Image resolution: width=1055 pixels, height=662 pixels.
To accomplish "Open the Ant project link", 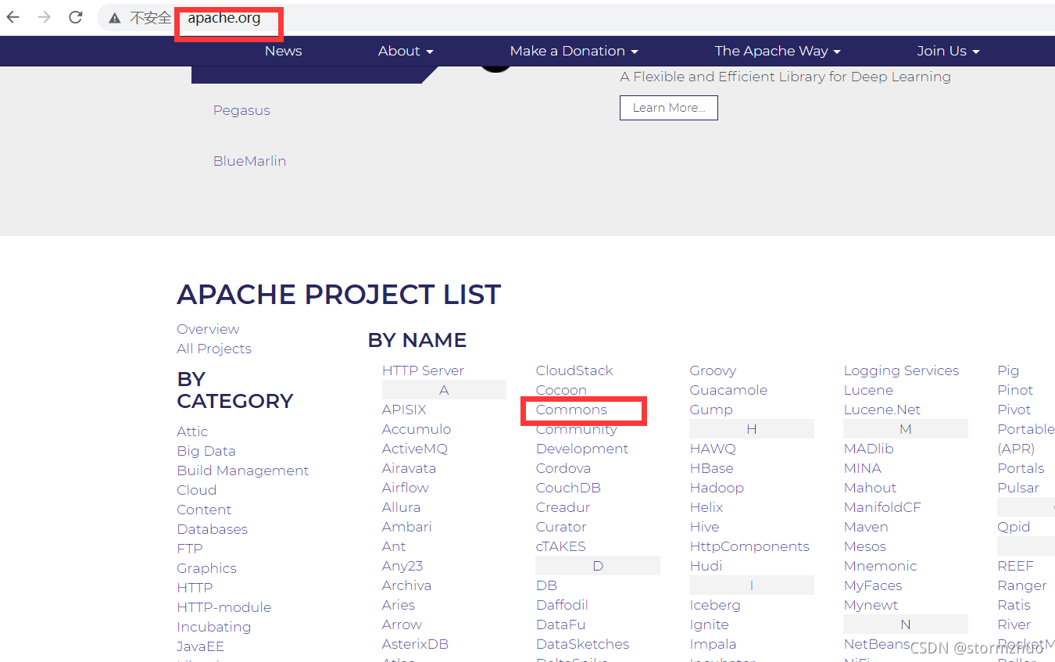I will [394, 546].
